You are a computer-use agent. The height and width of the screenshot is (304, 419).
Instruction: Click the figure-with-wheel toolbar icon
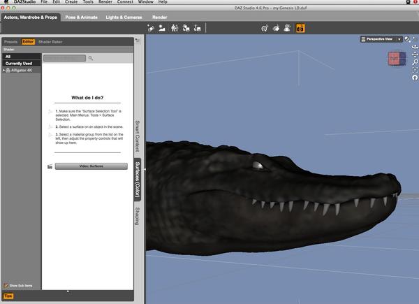(x=175, y=28)
